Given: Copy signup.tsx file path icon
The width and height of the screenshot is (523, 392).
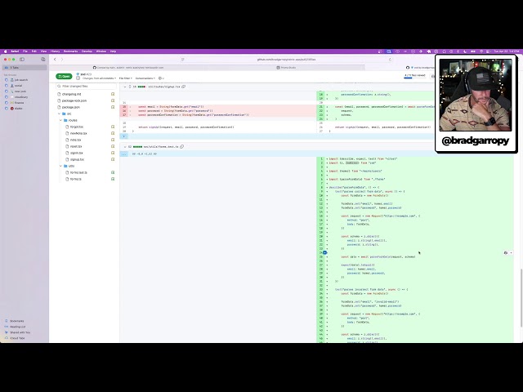Looking at the screenshot, I should (x=183, y=87).
